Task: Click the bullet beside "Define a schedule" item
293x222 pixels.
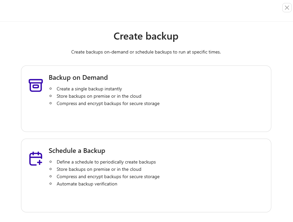Action: click(51, 162)
